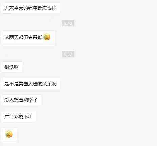Click the 广告都烧不出 message bubble
The width and height of the screenshot is (157, 146).
coord(19,116)
